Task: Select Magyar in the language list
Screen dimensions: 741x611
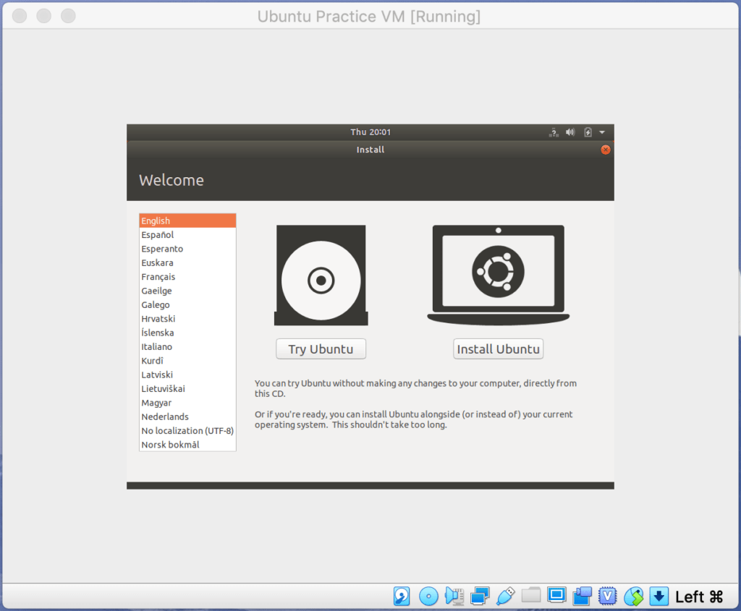Action: (187, 403)
